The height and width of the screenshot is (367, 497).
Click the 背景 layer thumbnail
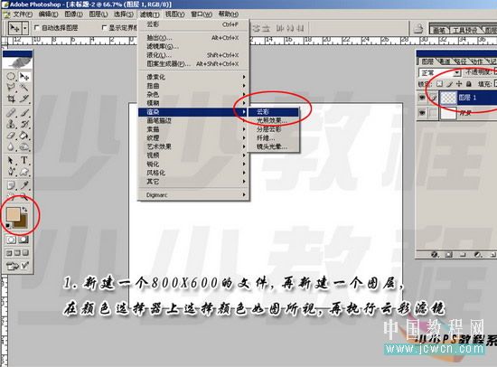point(448,113)
